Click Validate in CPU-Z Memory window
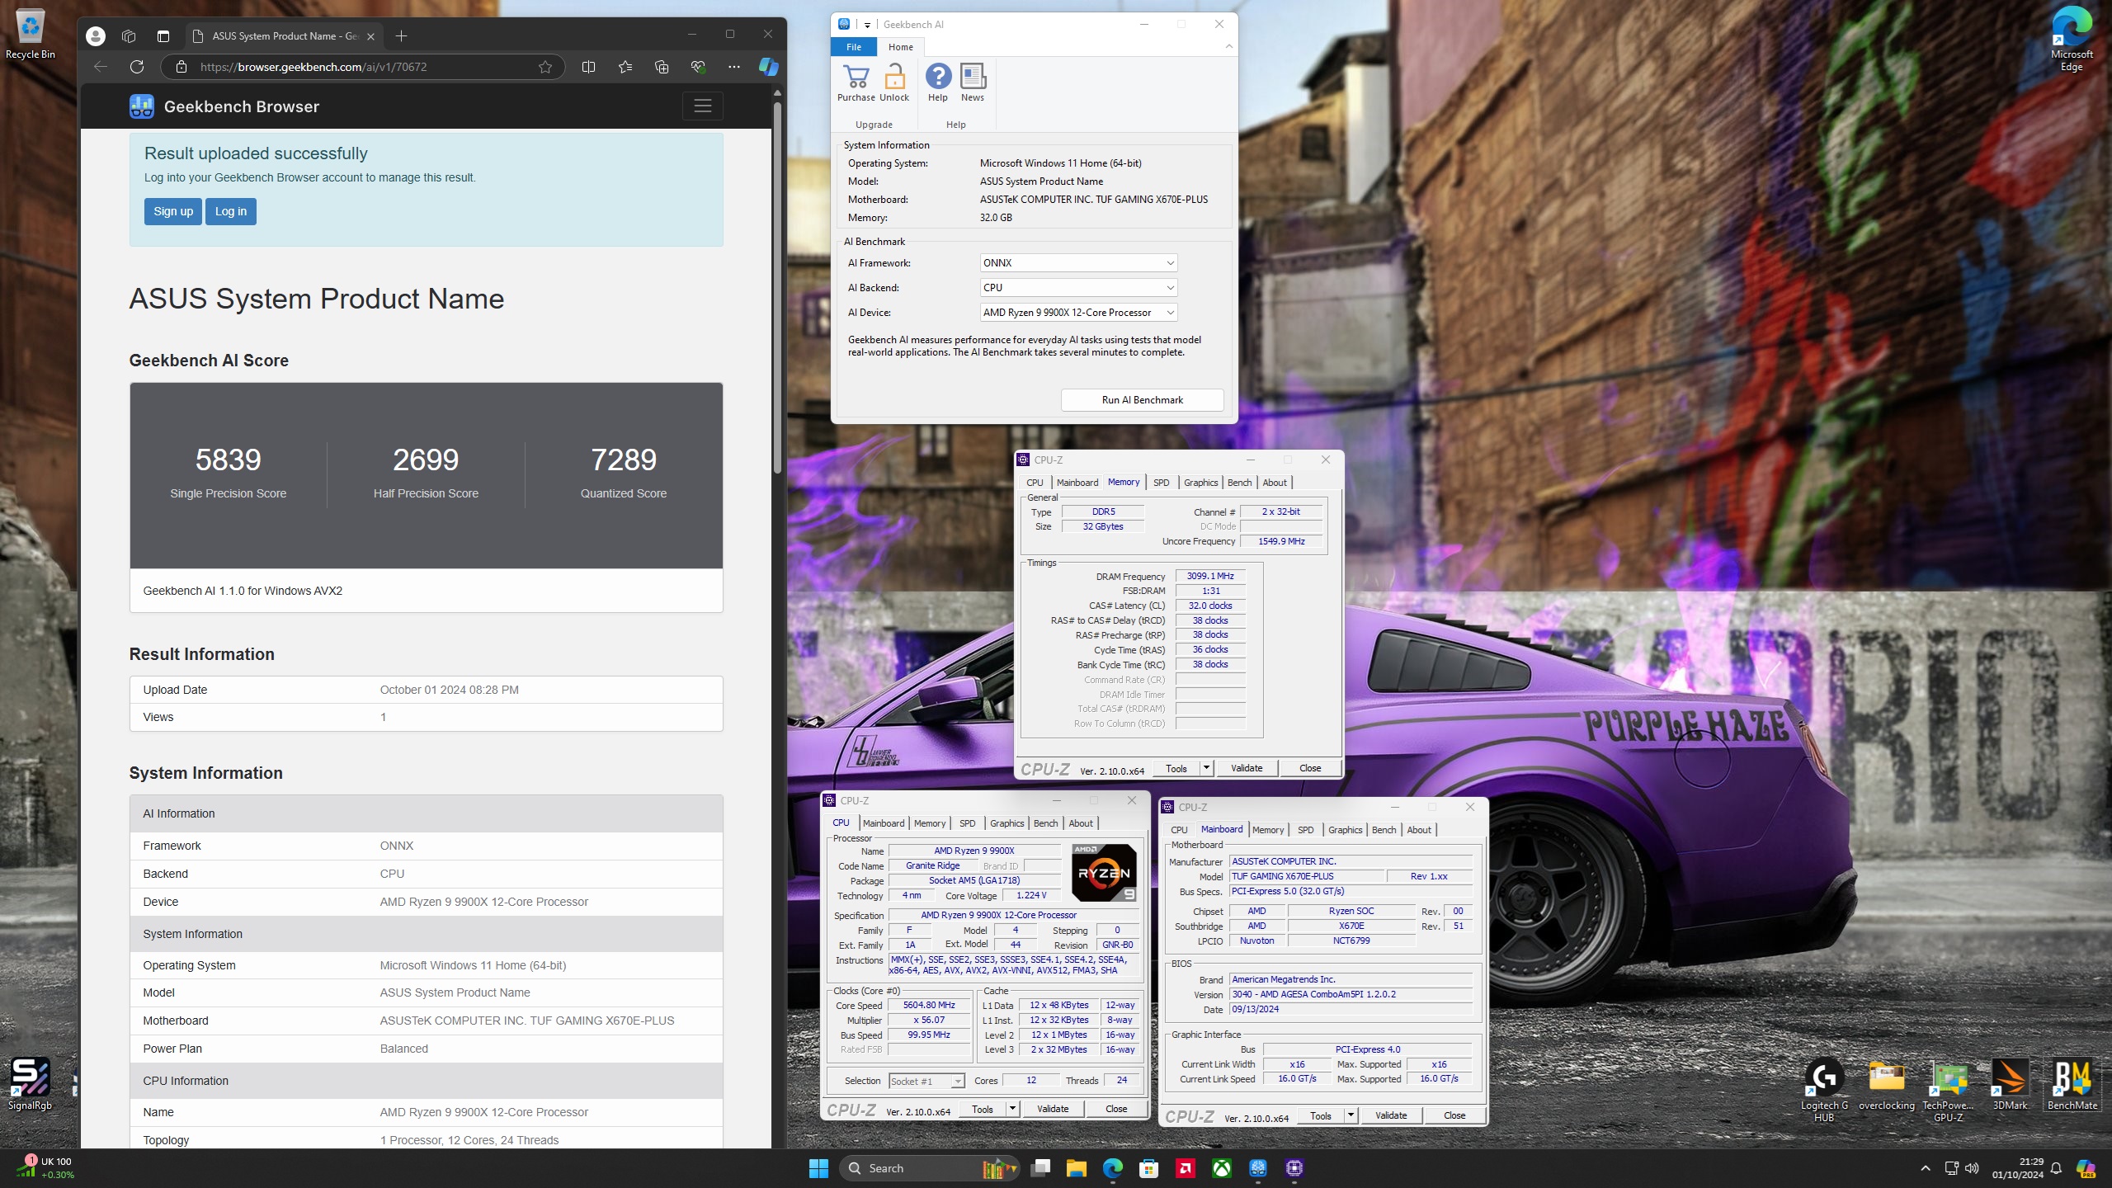This screenshot has height=1188, width=2112. [1247, 768]
